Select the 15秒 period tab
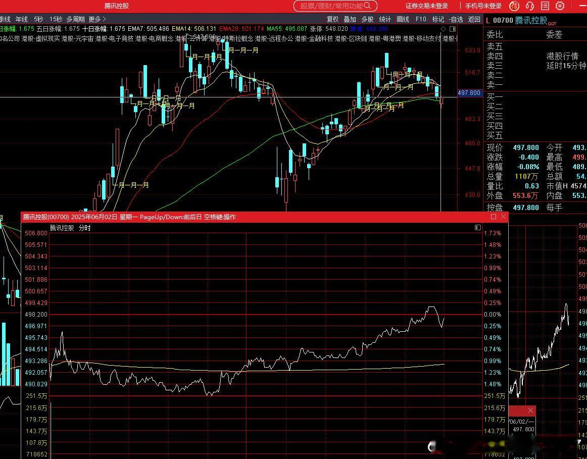 [x=56, y=19]
